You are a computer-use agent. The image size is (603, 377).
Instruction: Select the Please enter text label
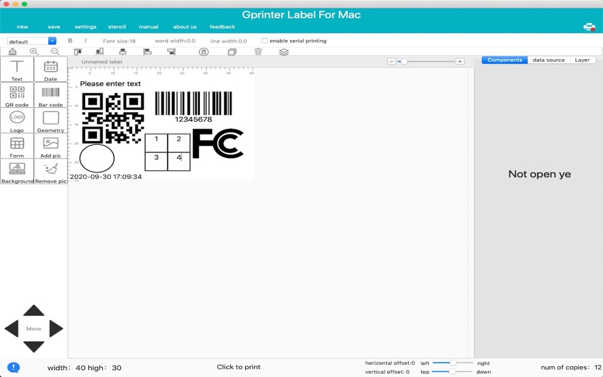coord(110,84)
